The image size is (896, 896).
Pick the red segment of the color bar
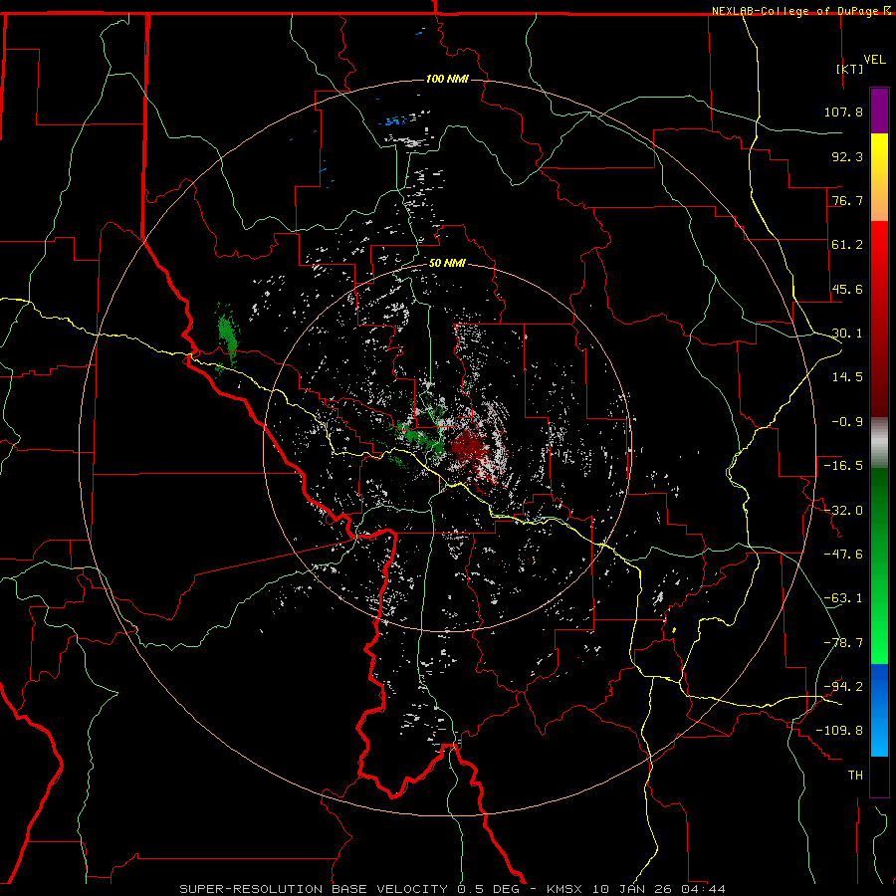pyautogui.click(x=879, y=319)
